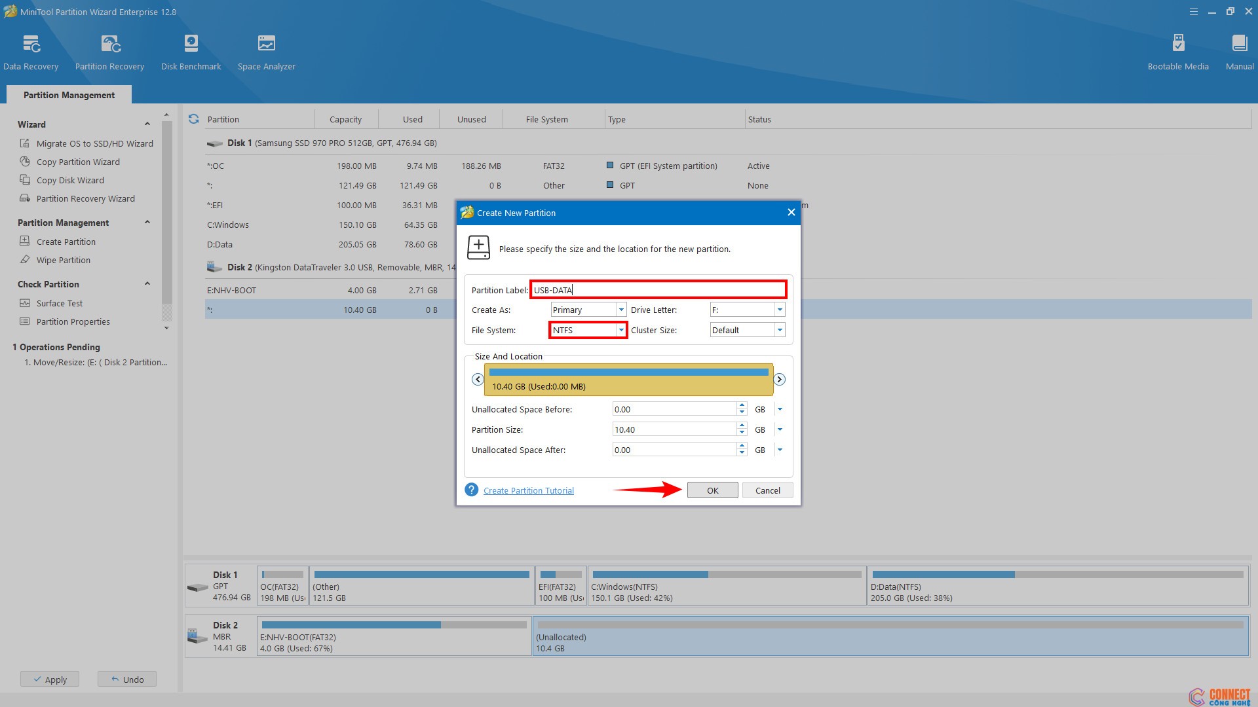1258x707 pixels.
Task: Launch the Partition Recovery tool
Action: 109,52
